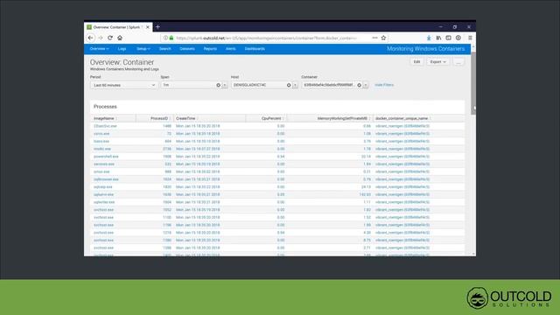Expand the Container dropdown arrow

click(x=366, y=86)
